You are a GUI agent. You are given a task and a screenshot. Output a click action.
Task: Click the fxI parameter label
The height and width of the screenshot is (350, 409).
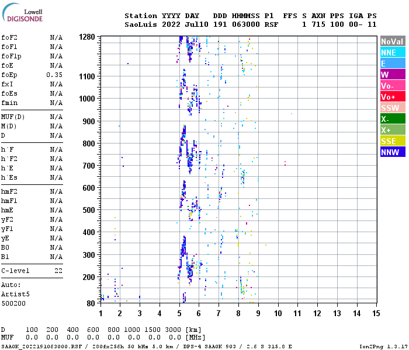tap(7, 85)
